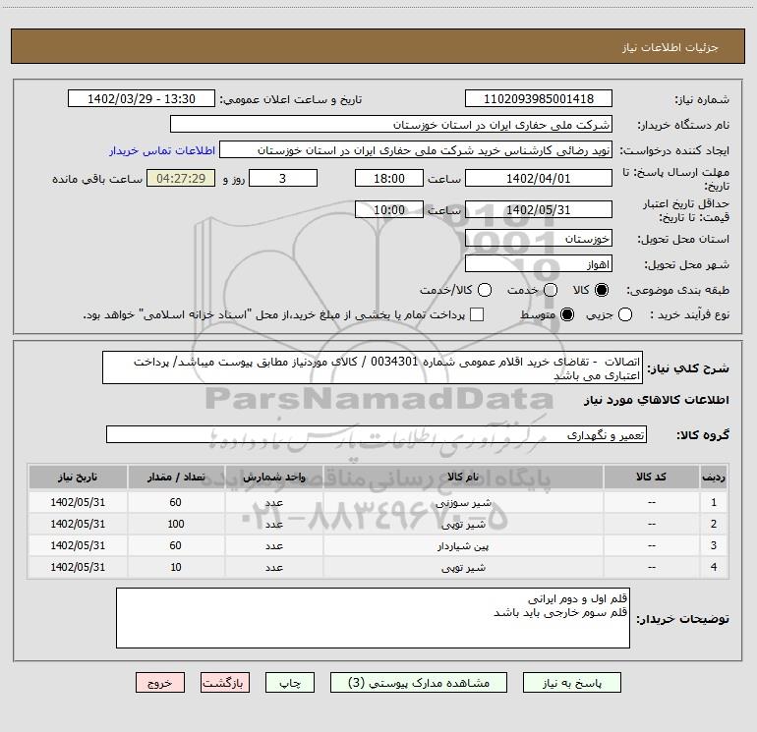Click the تعداد / مقدار column header

pos(176,477)
